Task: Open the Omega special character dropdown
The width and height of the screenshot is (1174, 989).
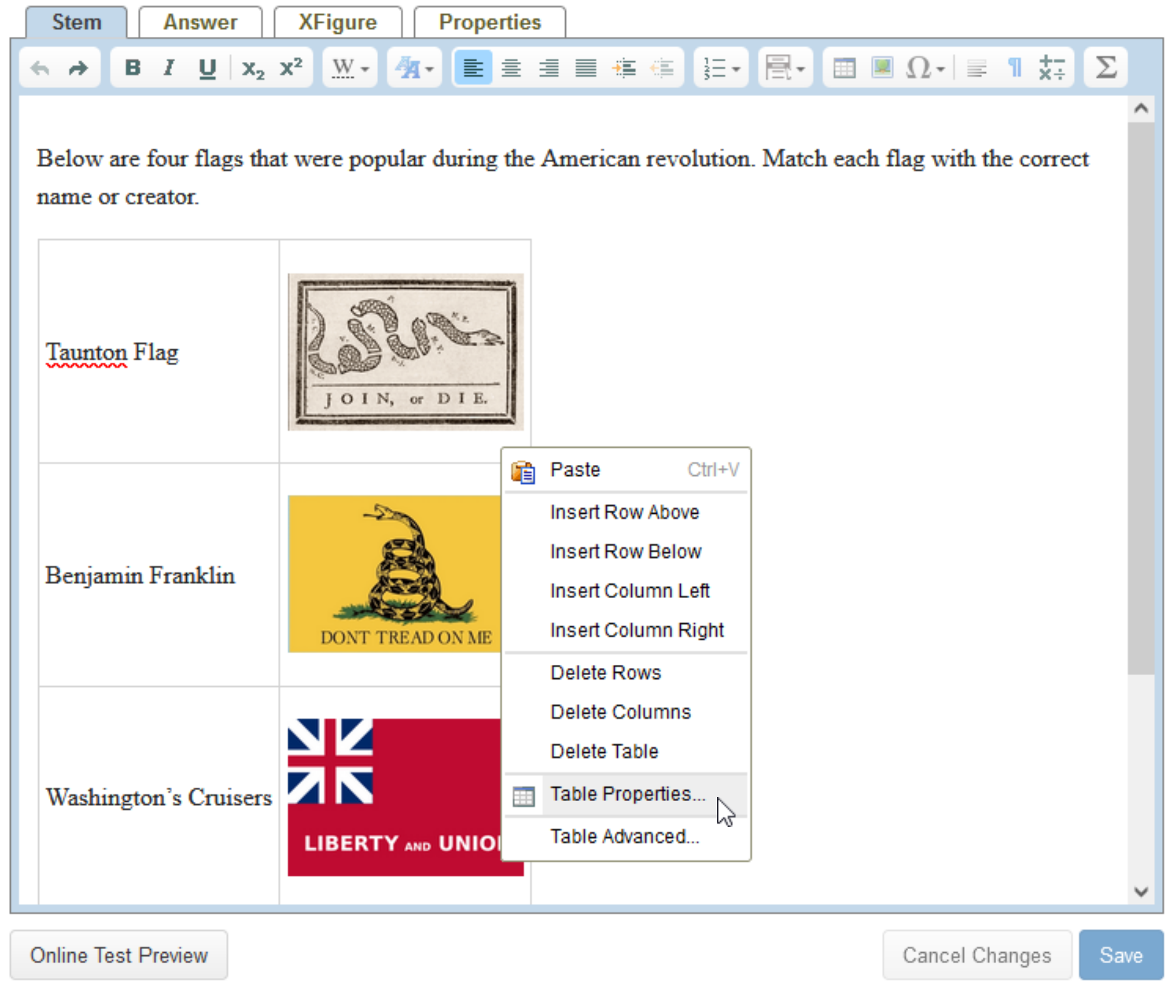Action: click(925, 68)
